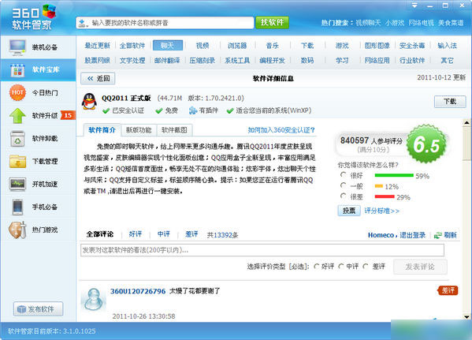This screenshot has height=340, width=472.
Task: Open 装机必备 monitor icon in sidebar
Action: [17, 47]
